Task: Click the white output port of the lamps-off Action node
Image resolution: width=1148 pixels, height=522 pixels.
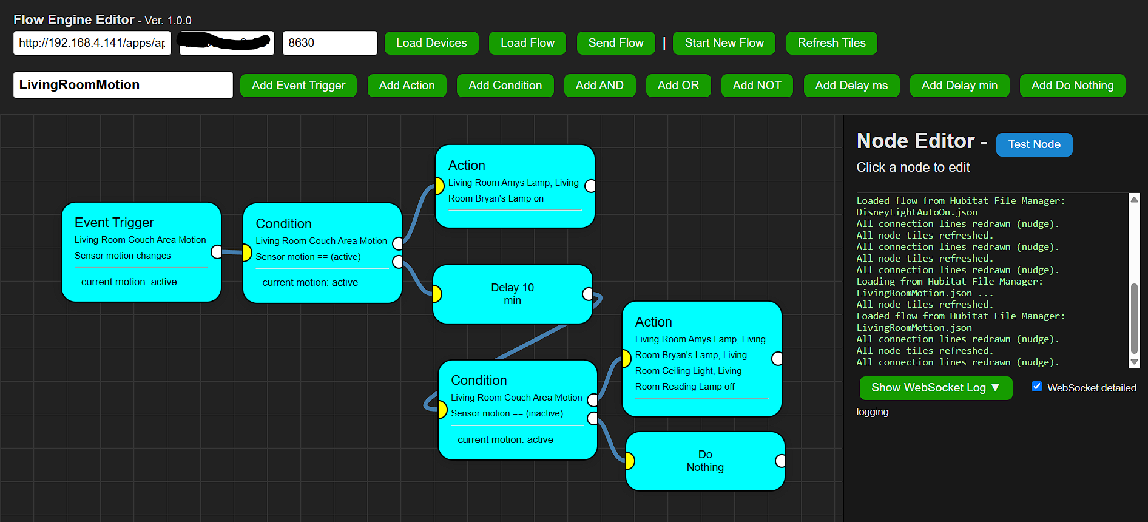Action: [x=777, y=359]
